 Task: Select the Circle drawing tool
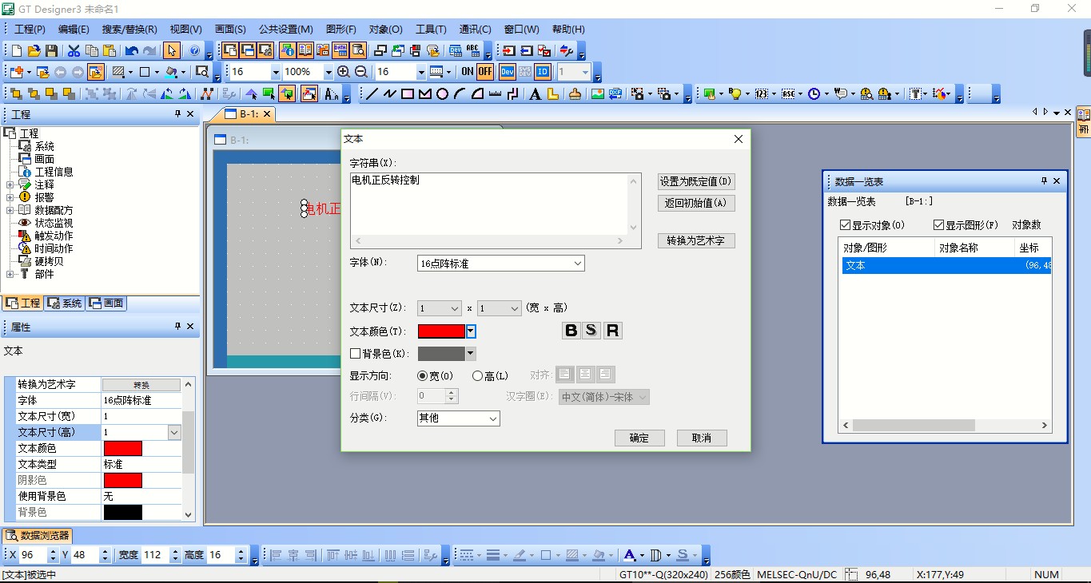(442, 94)
